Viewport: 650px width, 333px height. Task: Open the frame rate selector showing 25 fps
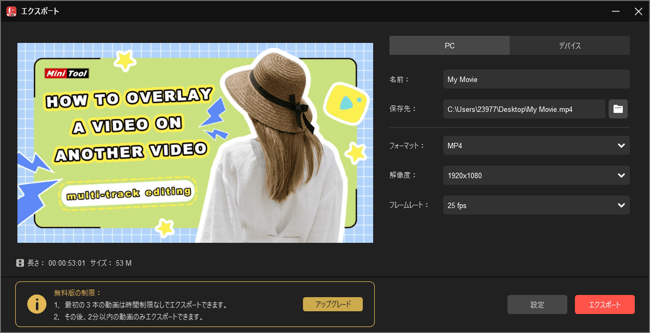[536, 205]
